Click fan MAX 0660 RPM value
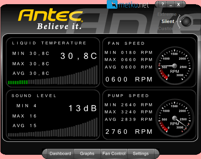 click(x=129, y=60)
